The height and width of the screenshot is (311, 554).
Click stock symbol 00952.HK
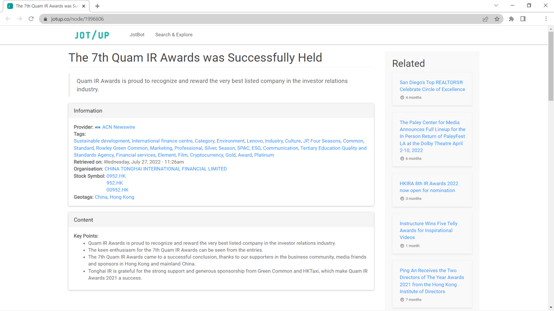(x=117, y=190)
